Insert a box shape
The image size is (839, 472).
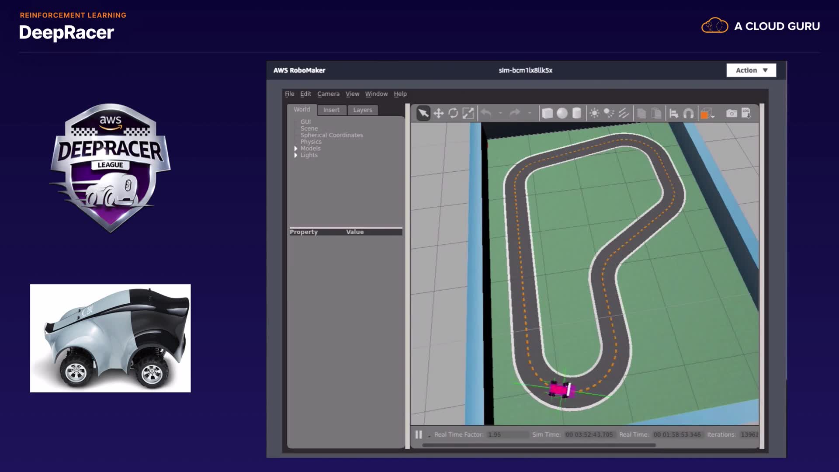(547, 114)
